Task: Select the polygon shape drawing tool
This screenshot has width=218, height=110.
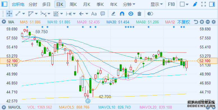Action: coord(31,14)
